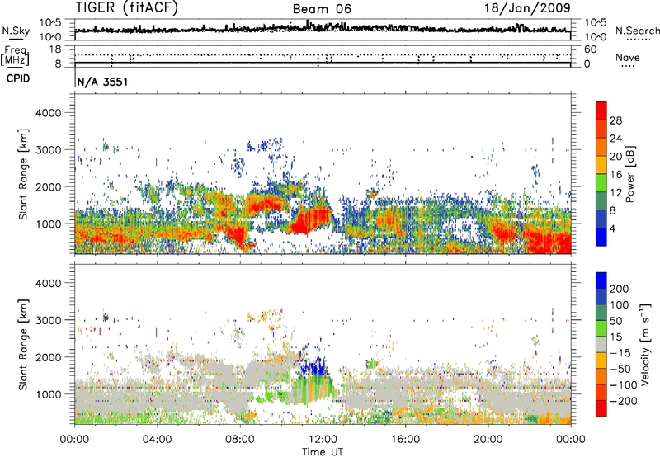Click the left 10^5 noise axis tick
Screen dimensions: 660x457
50,22
